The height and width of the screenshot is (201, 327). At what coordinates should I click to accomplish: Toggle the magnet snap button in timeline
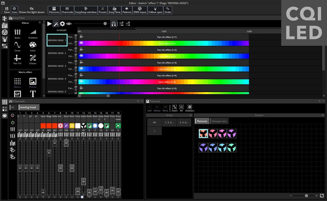(x=114, y=24)
